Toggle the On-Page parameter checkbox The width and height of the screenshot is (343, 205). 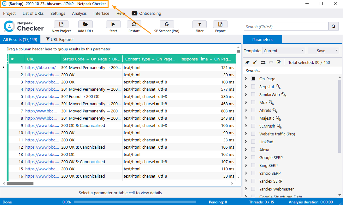(x=253, y=79)
